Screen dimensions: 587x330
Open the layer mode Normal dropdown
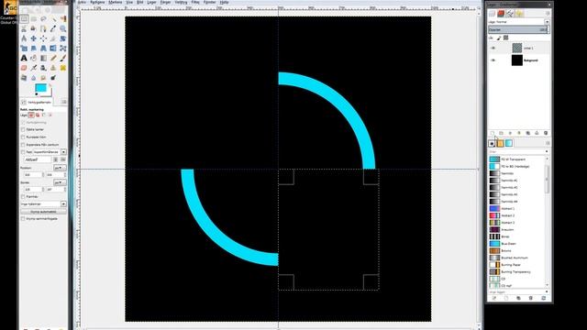coord(519,22)
